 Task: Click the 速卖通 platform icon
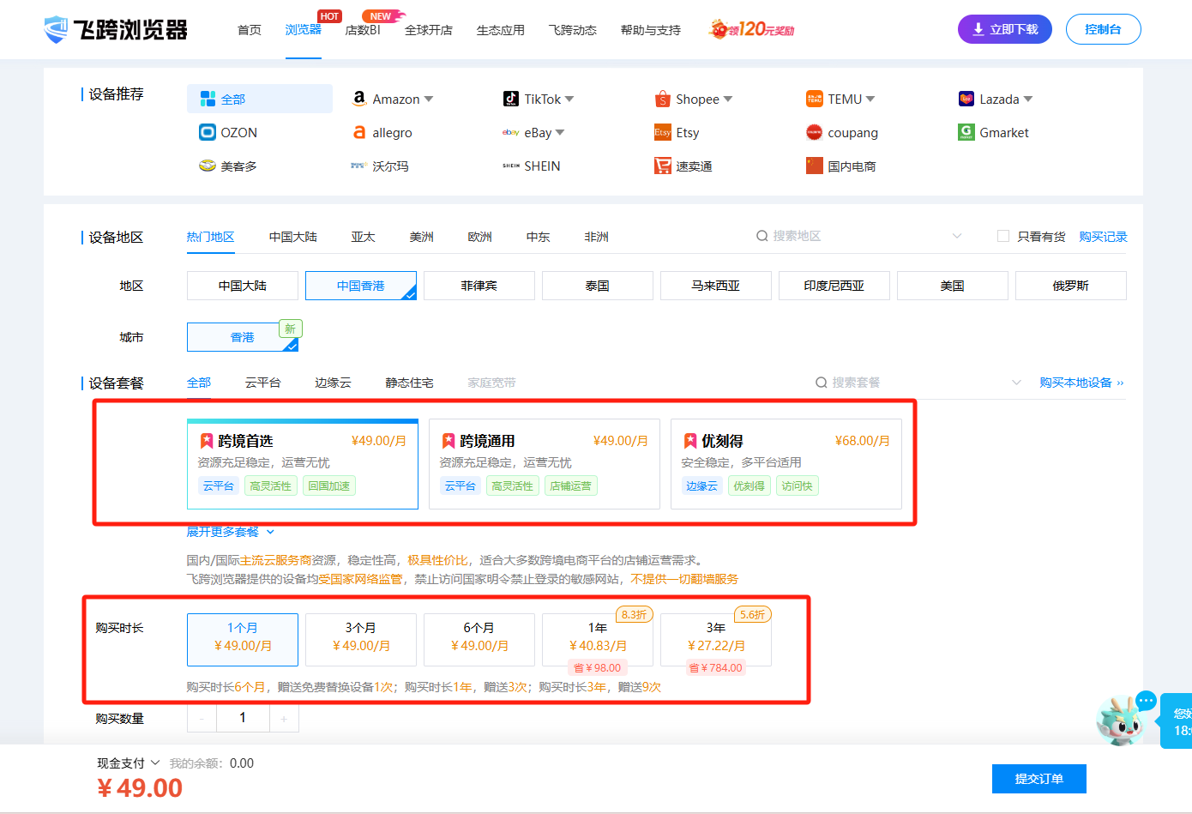coord(663,166)
